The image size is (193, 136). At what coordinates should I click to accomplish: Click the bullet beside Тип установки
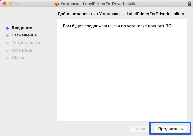7,43
